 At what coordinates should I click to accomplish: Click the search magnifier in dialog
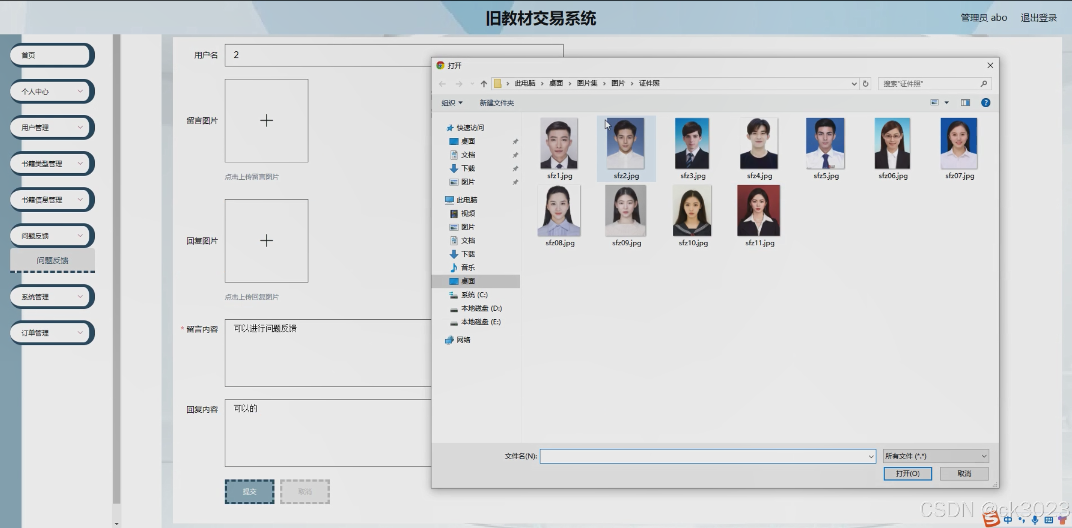click(984, 83)
